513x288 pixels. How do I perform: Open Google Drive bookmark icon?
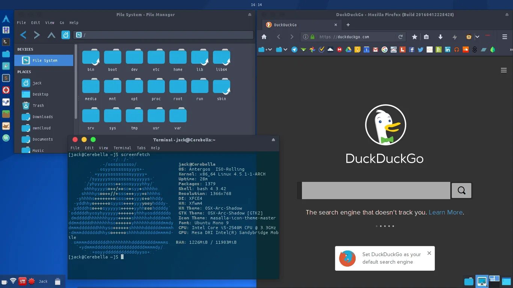pos(349,49)
